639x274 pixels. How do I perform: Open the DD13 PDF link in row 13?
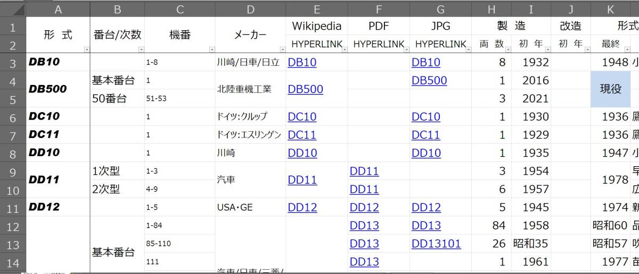tap(364, 244)
